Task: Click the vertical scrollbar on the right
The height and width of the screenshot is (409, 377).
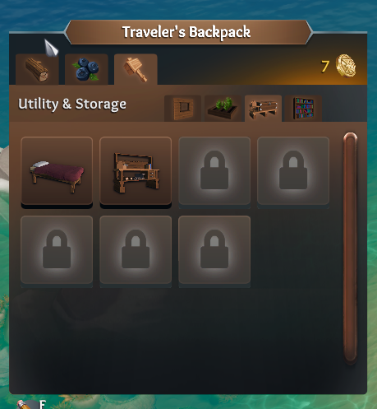Action: [x=351, y=249]
